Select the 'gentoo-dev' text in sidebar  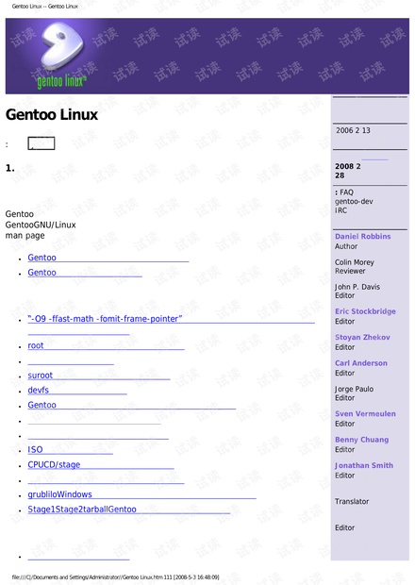[354, 202]
